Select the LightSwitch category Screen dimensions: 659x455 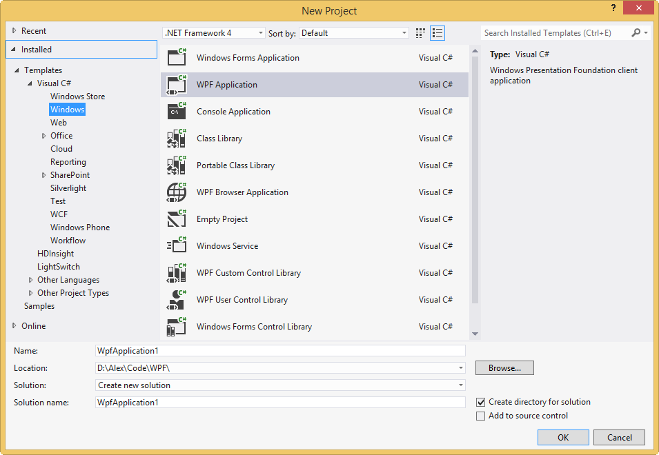[59, 267]
